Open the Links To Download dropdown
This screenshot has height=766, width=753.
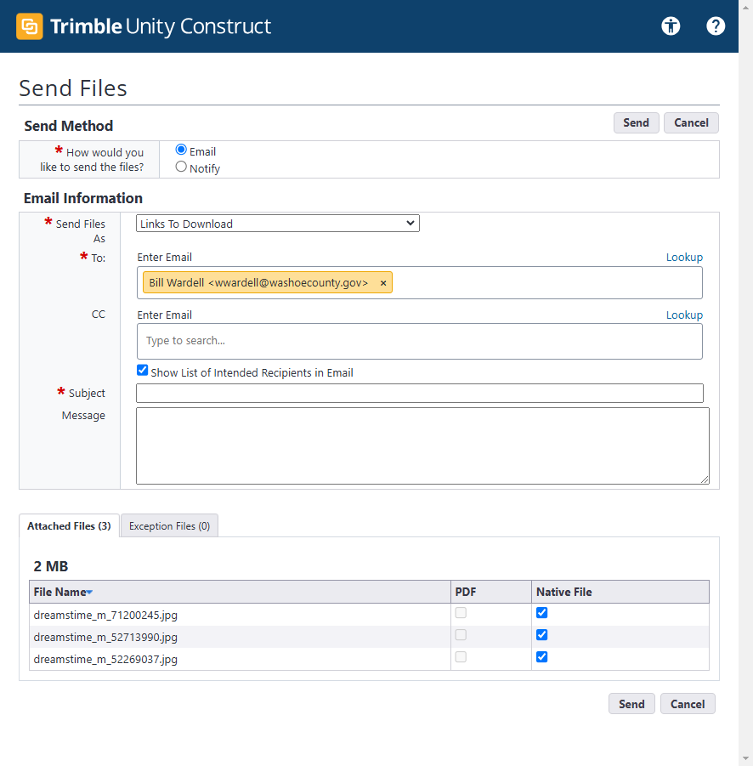click(277, 224)
